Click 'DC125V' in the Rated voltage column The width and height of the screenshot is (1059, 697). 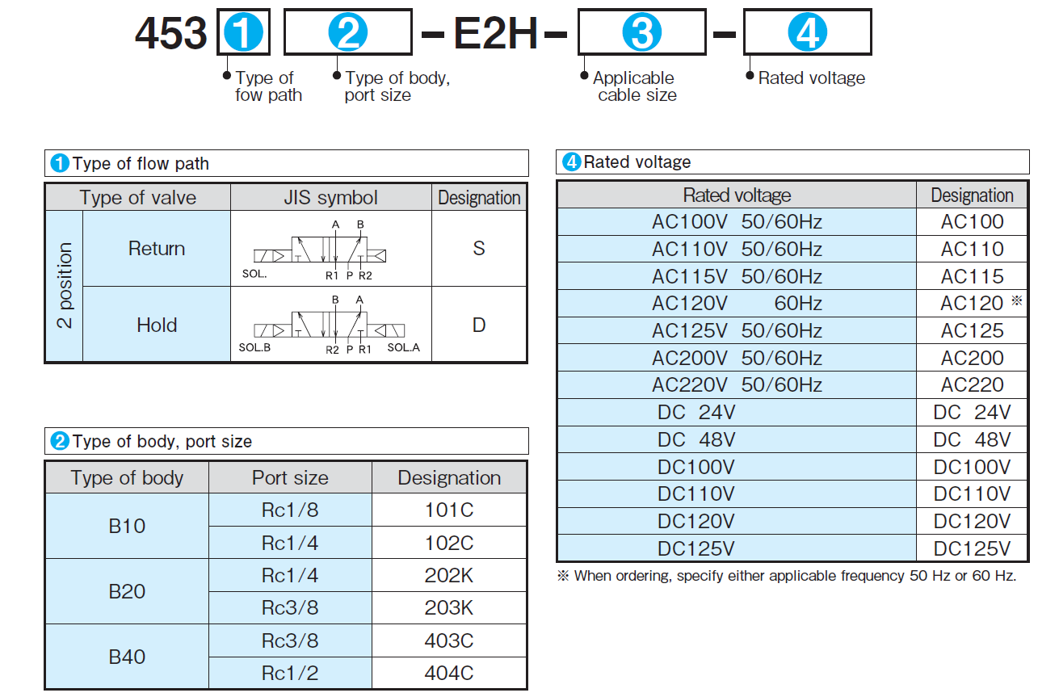coord(737,549)
